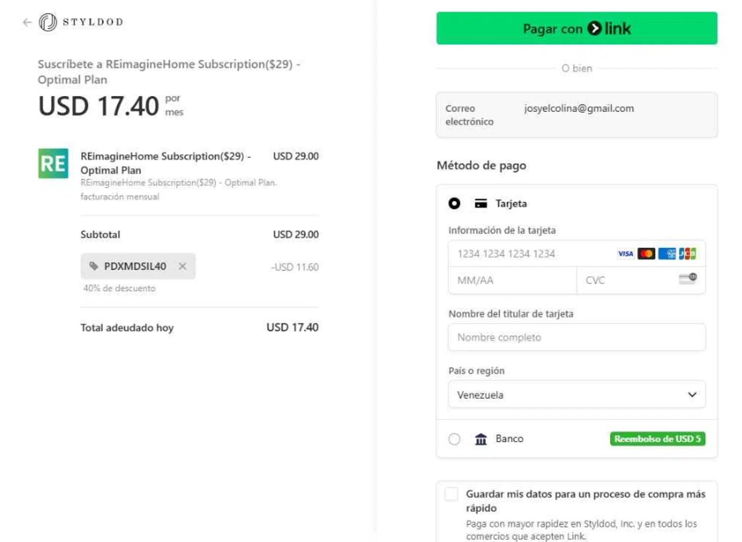742x542 pixels.
Task: Click the JCB card logo
Action: point(687,254)
